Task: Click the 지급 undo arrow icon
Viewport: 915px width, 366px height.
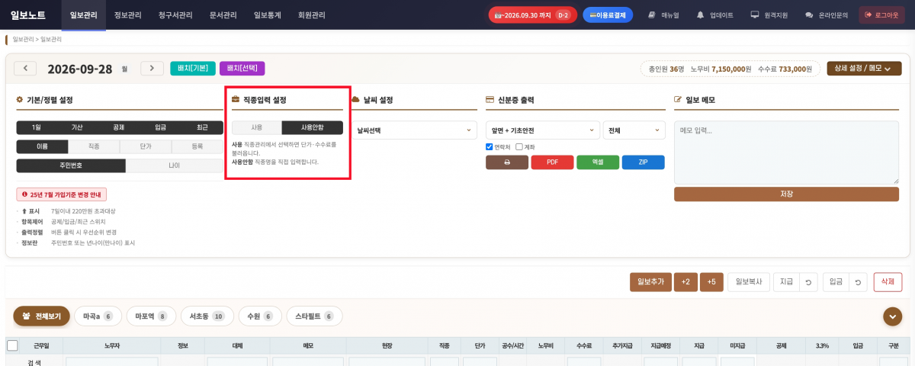Action: [x=808, y=282]
